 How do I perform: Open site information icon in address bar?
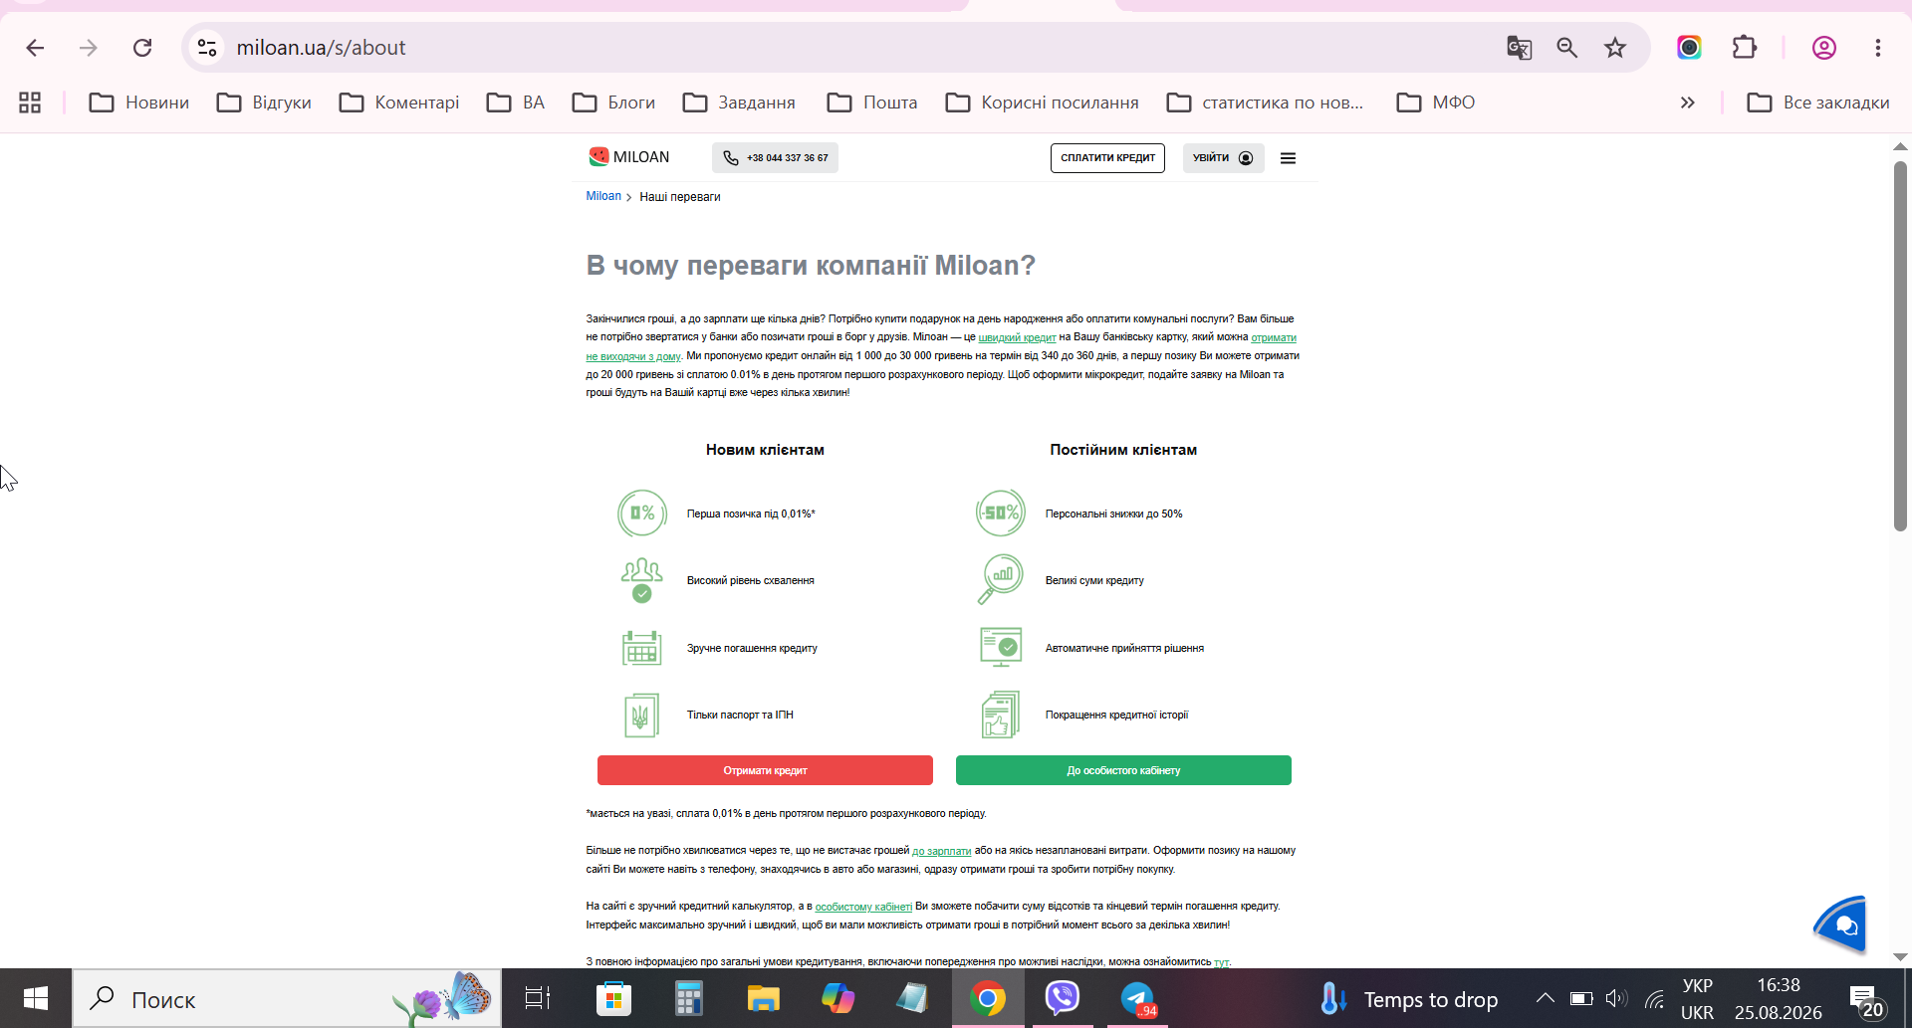[207, 48]
